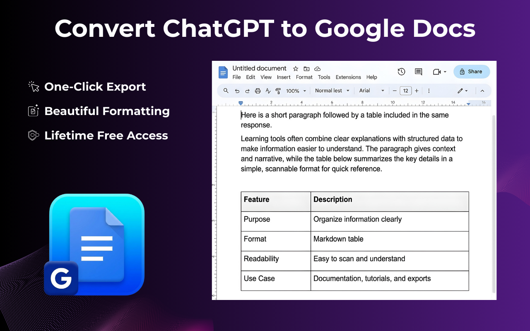Click the Share button
Viewport: 530px width, 331px height.
[471, 71]
